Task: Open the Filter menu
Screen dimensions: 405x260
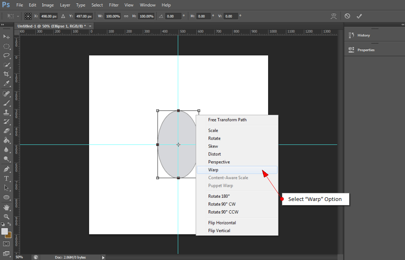Action: tap(113, 5)
